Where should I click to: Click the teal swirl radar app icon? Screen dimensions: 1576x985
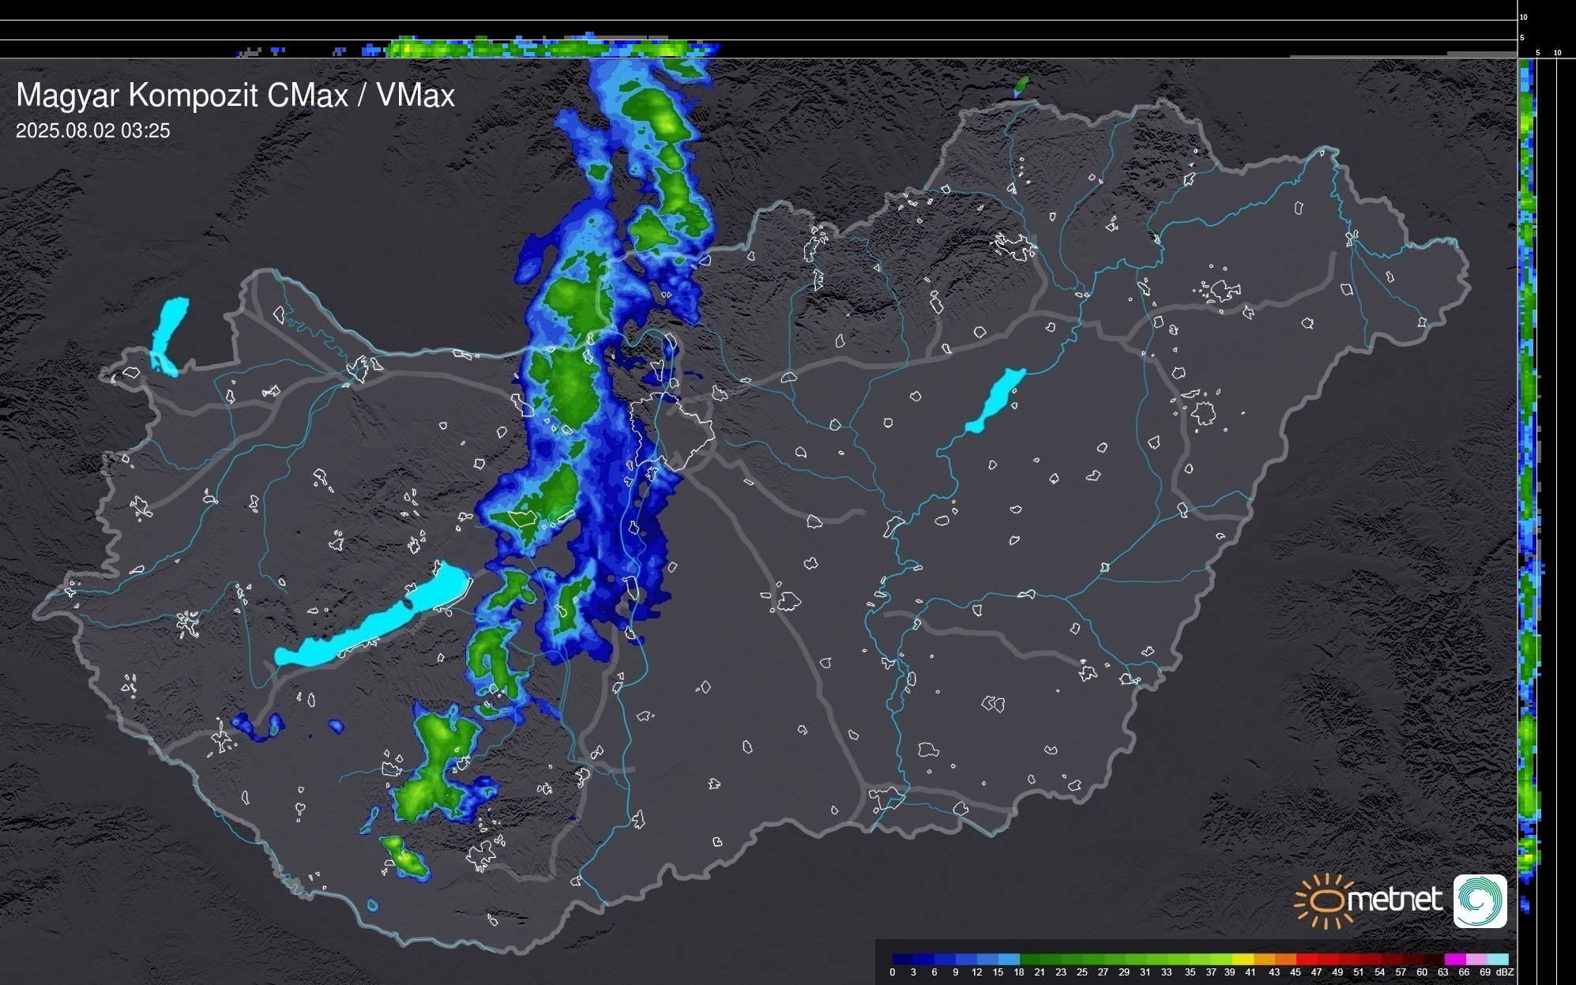point(1480,900)
